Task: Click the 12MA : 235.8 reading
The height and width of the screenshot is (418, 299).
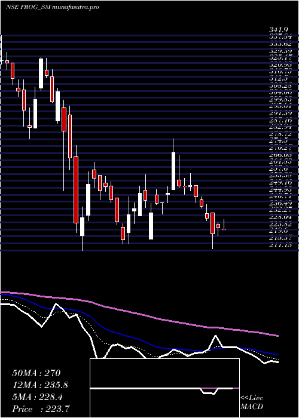Action: tap(40, 385)
